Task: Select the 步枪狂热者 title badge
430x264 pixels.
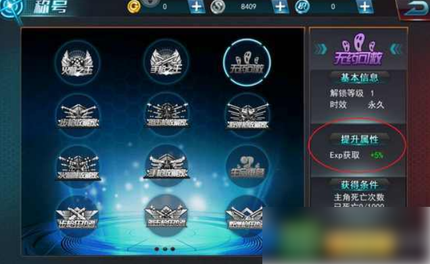Action: coord(78,216)
